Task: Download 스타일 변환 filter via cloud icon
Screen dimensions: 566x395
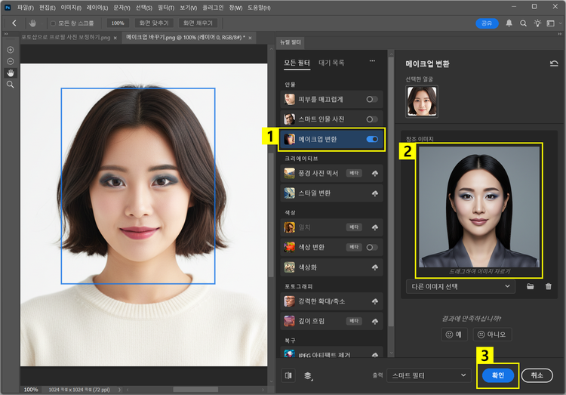Action: point(374,193)
